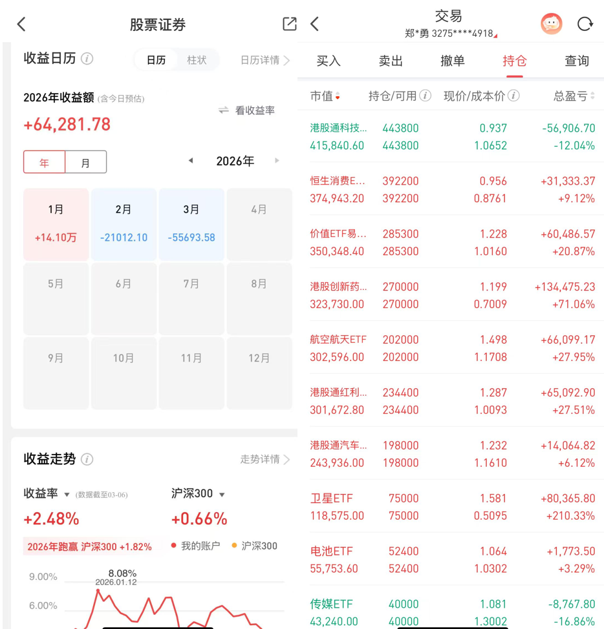Open the customer service avatar icon
The height and width of the screenshot is (629, 604).
coord(552,24)
